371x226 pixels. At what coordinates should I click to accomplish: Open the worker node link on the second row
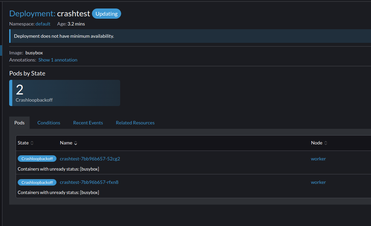[318, 182]
